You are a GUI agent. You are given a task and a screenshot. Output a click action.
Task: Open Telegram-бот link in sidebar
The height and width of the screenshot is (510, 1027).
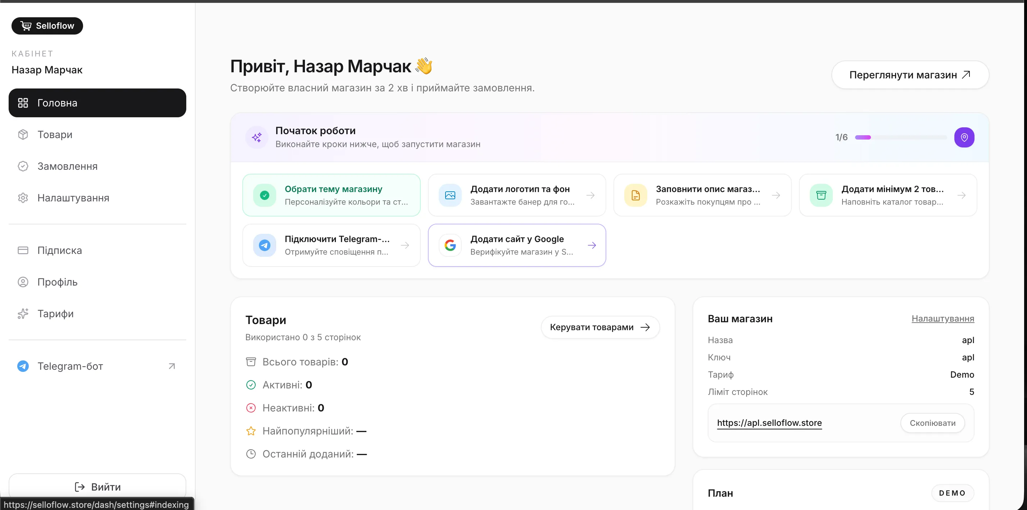tap(97, 366)
